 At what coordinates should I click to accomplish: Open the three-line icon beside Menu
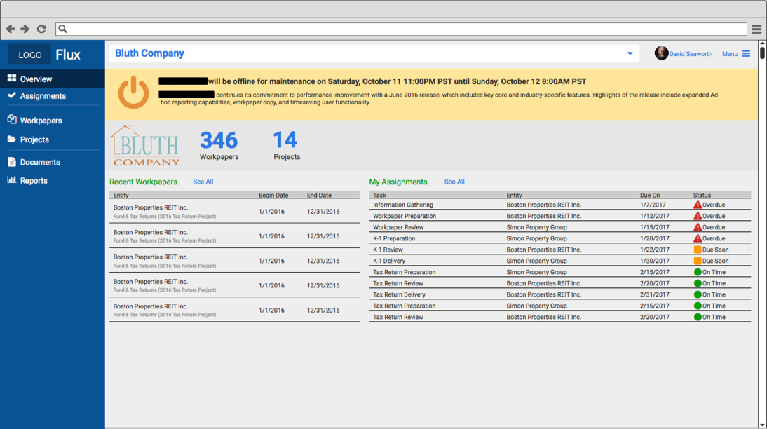tap(746, 54)
